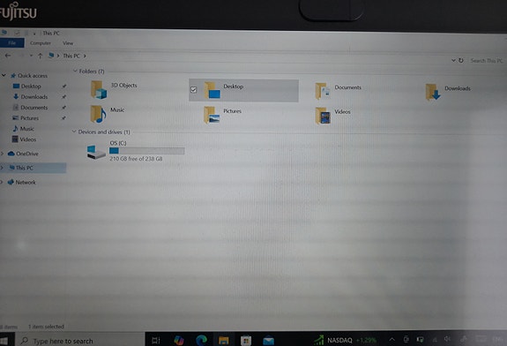Go back with the back arrow

click(8, 56)
